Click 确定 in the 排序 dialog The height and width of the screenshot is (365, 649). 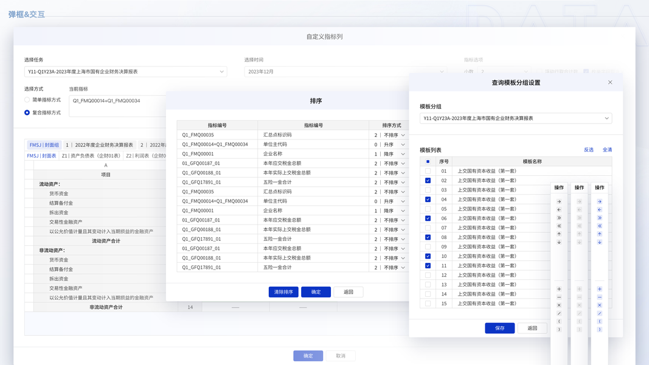[316, 292]
